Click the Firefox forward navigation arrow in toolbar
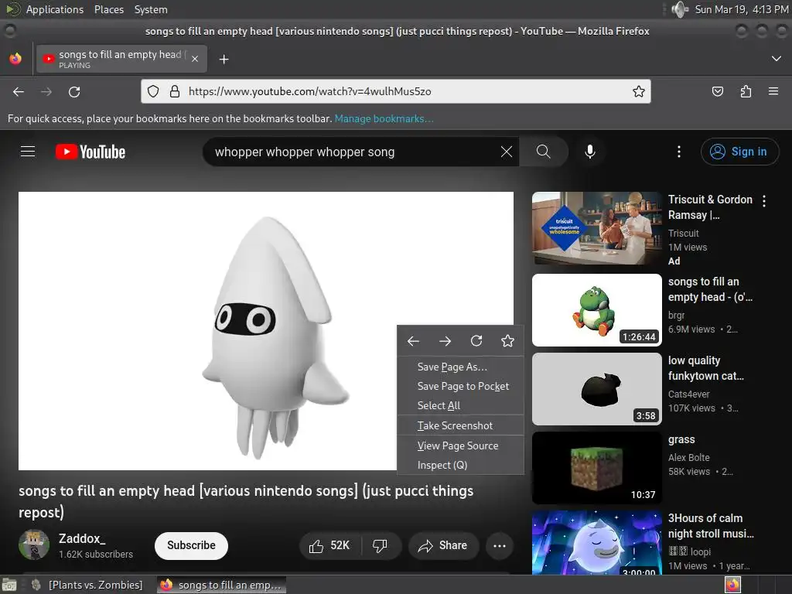Viewport: 792px width, 594px height. coord(46,91)
